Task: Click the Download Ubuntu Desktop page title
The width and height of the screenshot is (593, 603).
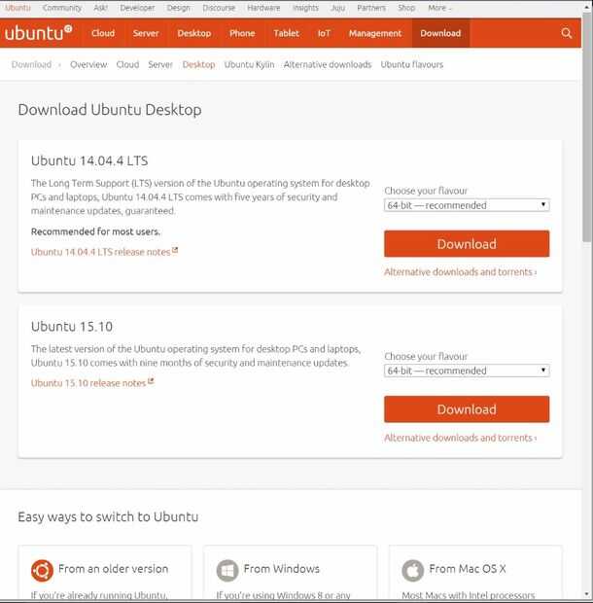Action: click(x=110, y=110)
